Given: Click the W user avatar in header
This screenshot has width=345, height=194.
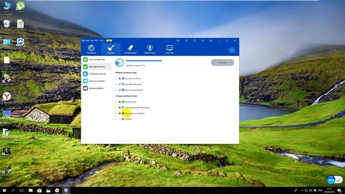Looking at the screenshot, I should (232, 50).
